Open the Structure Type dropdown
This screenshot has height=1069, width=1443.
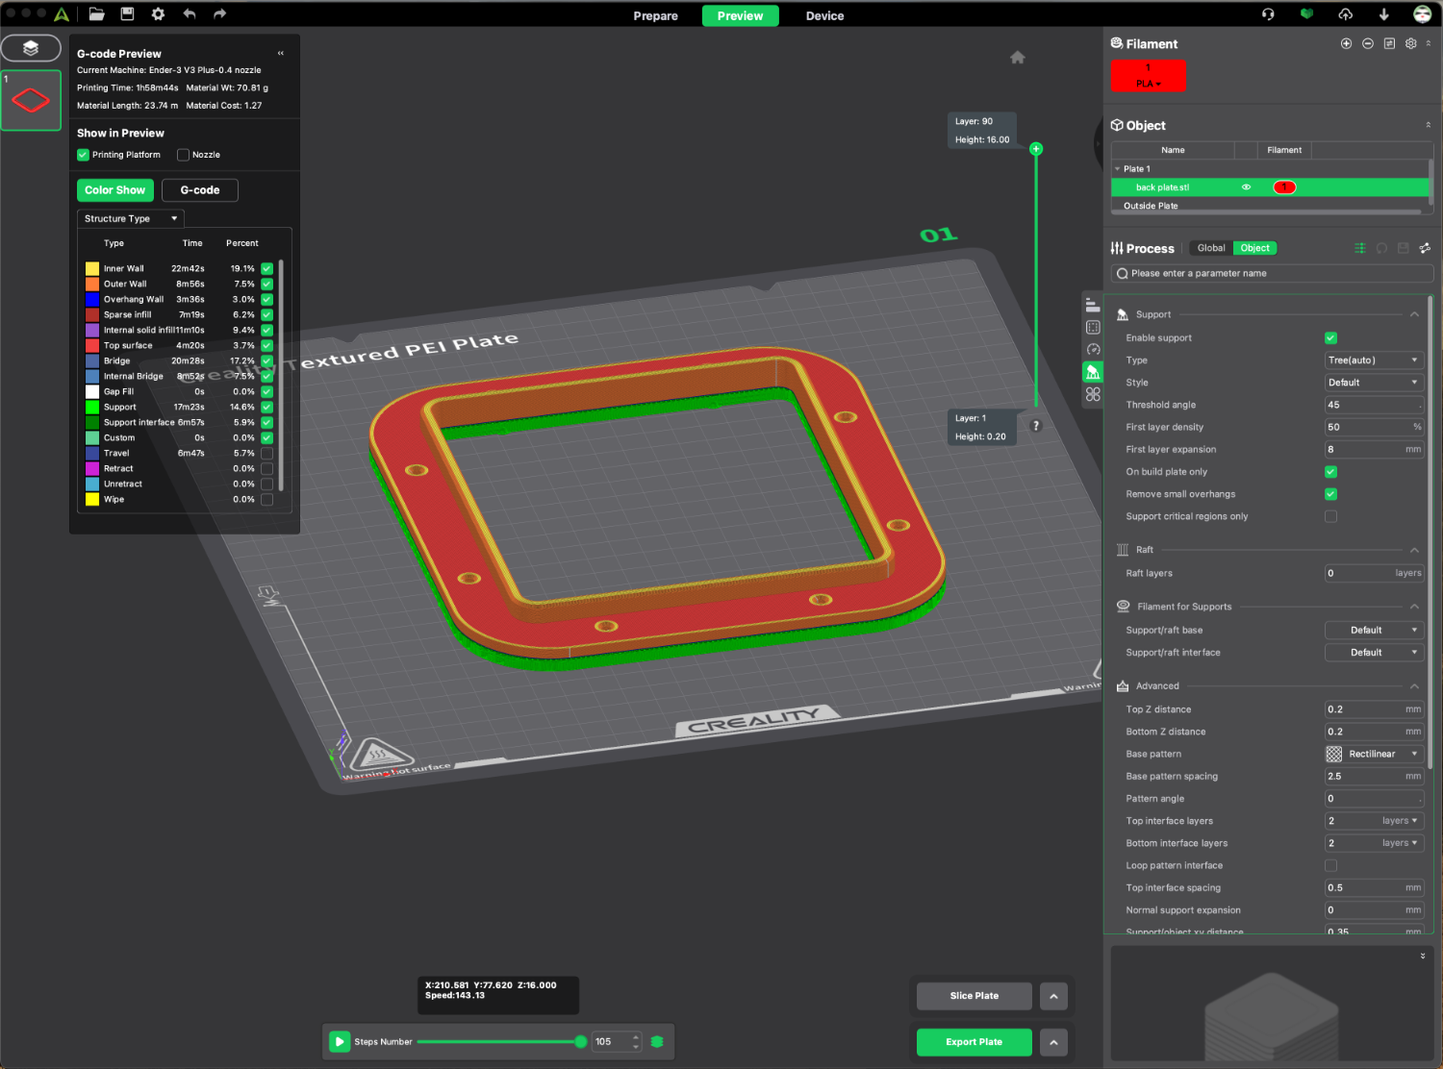(x=131, y=219)
